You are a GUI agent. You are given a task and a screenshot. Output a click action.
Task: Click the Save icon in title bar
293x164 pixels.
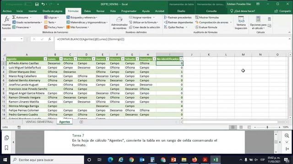[37, 4]
